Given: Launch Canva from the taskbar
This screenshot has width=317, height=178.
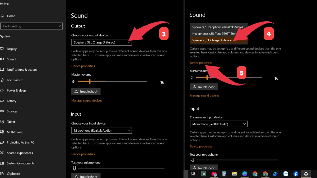Looking at the screenshot, I should pyautogui.click(x=245, y=174).
